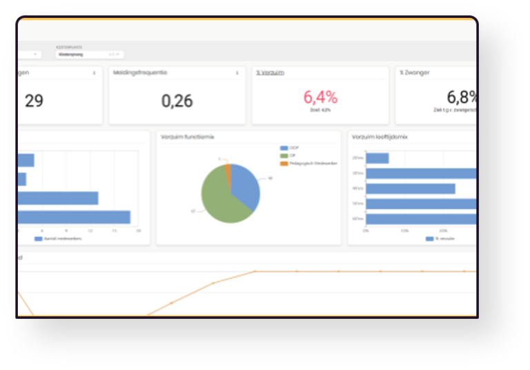Select the 0,26 Meldingsfrequentie value
Screen dimensions: 530x370
click(x=177, y=101)
